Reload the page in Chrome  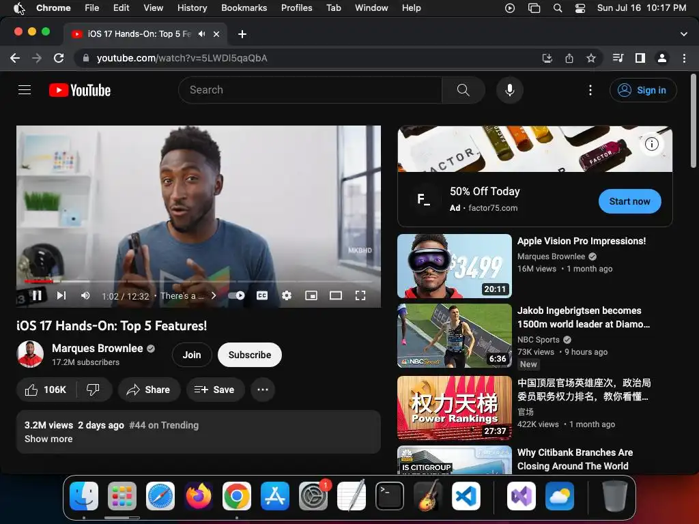click(x=59, y=58)
